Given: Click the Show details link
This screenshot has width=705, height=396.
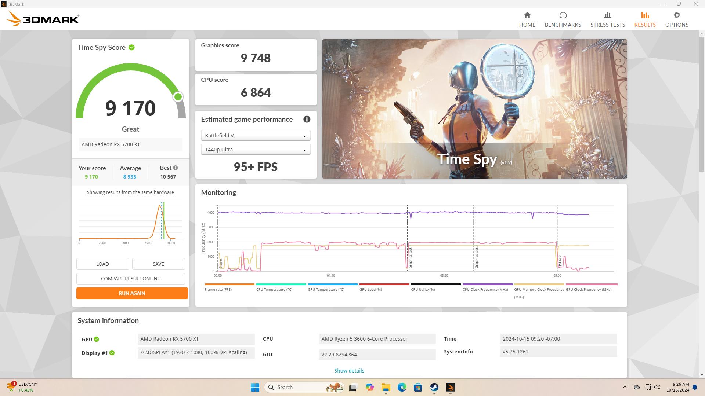Looking at the screenshot, I should (x=349, y=371).
